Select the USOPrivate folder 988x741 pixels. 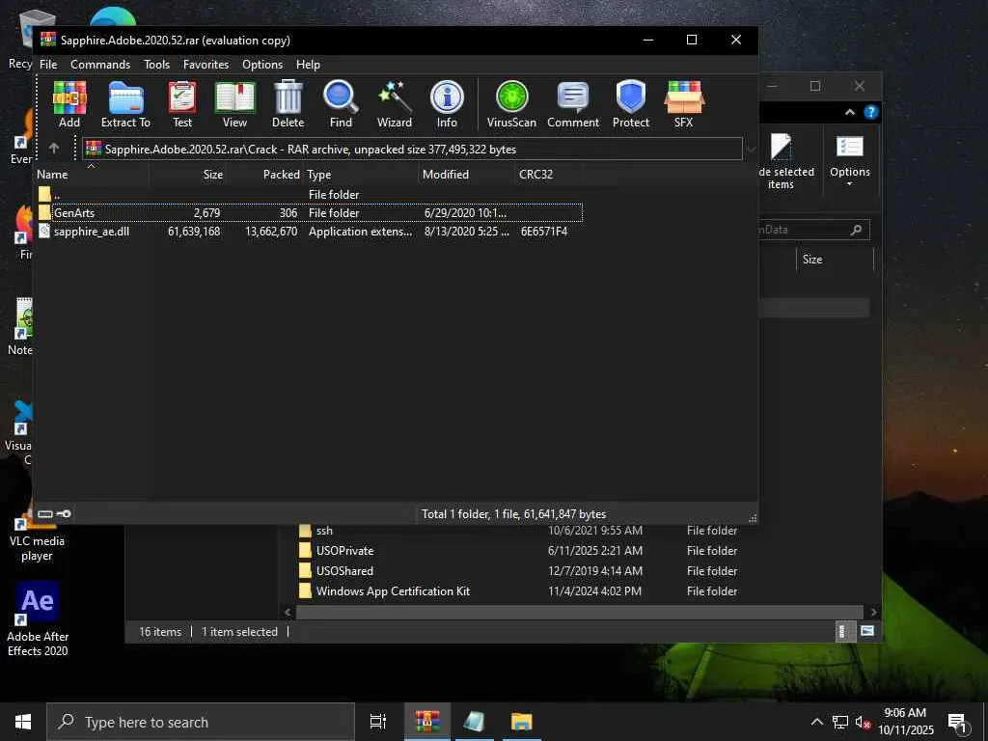(x=344, y=551)
